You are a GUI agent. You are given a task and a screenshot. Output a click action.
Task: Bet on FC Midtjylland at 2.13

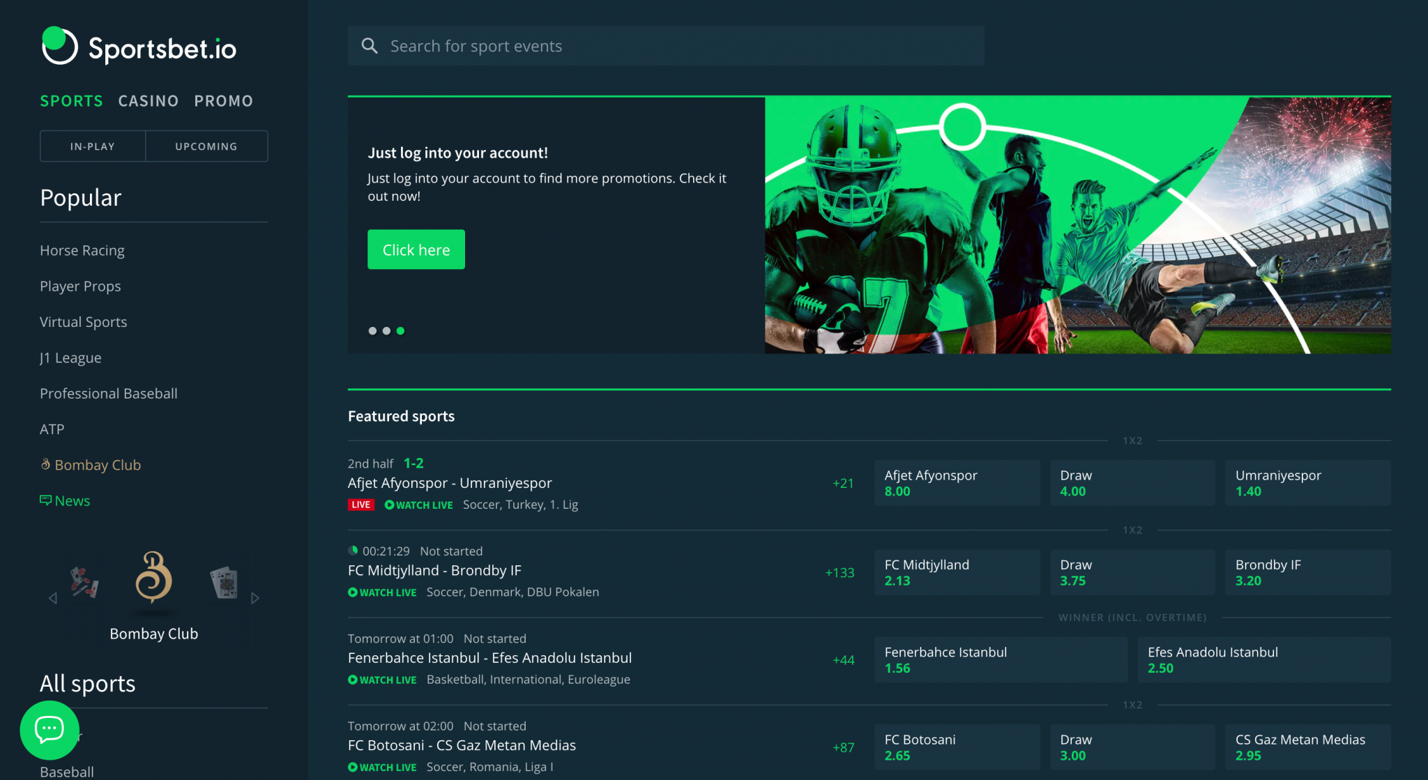tap(957, 572)
